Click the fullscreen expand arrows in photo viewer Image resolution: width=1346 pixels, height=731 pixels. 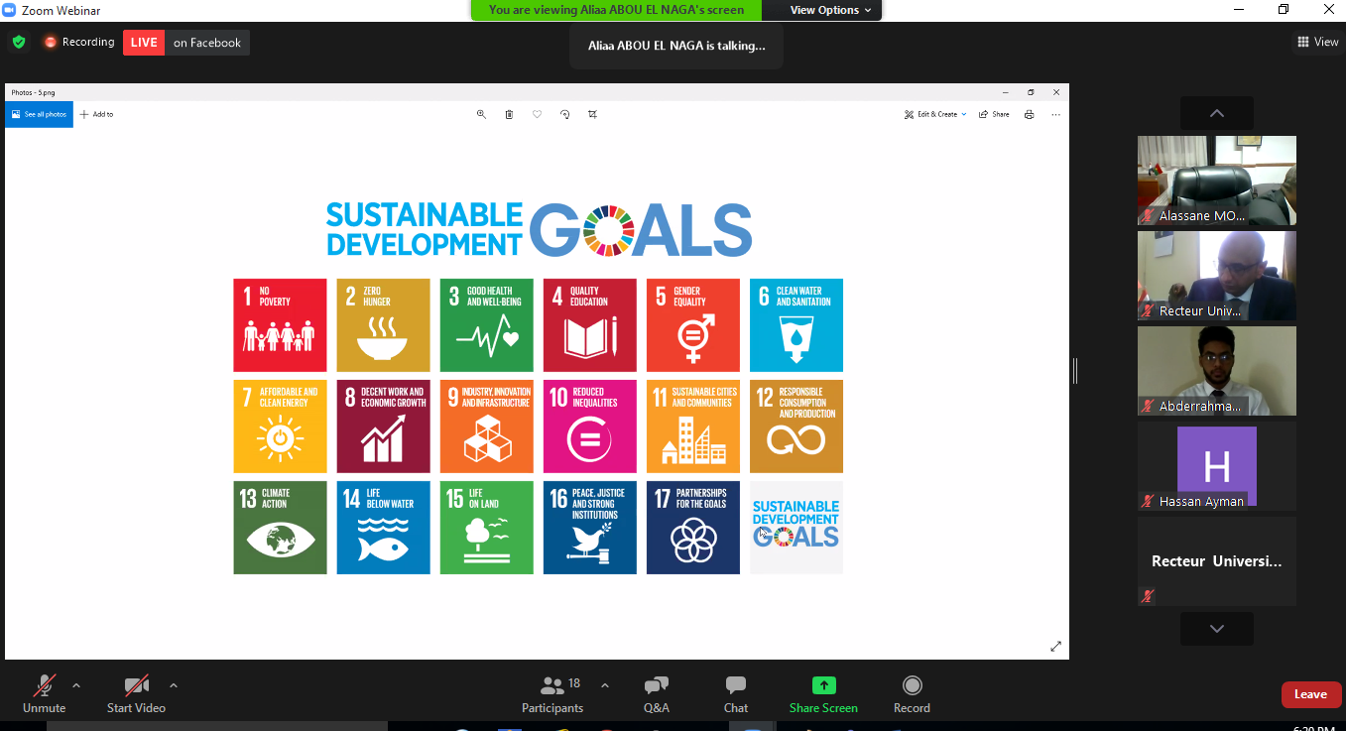(x=1055, y=647)
